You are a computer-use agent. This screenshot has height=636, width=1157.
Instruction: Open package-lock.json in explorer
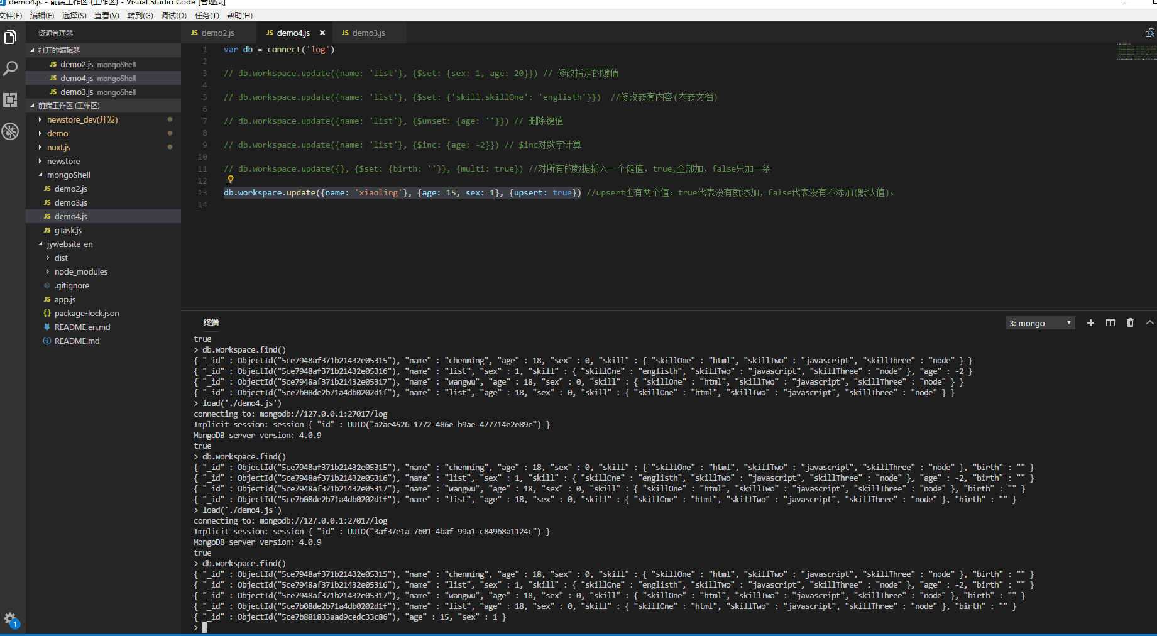(87, 313)
